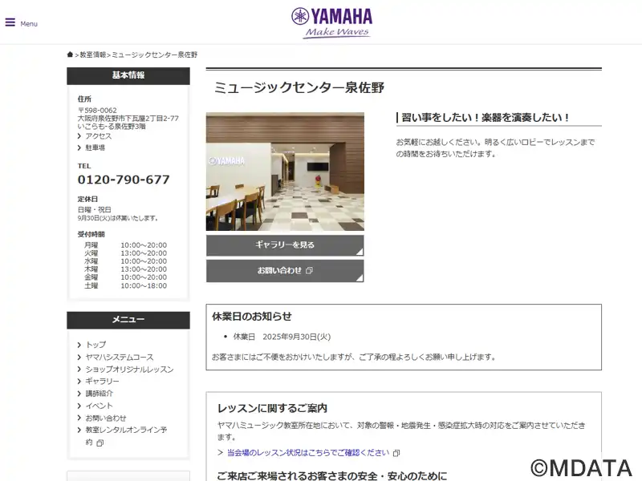
Task: Click the レッスンに関するご案内 heading
Action: [x=272, y=408]
